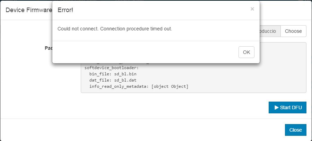
Task: Start the DFU process
Action: (x=287, y=107)
